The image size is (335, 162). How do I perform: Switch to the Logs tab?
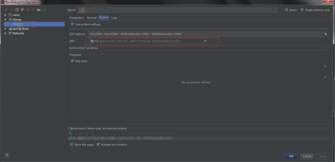click(114, 18)
